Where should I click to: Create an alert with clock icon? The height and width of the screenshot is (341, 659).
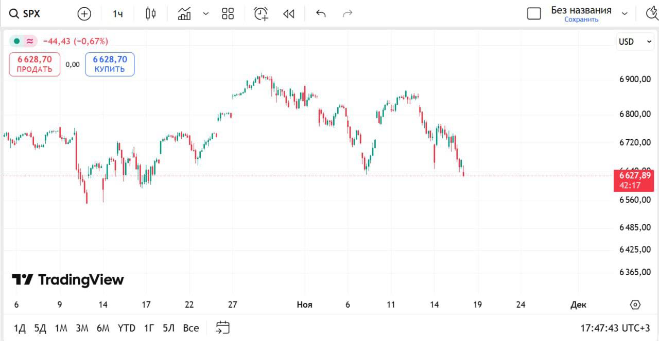[x=261, y=14]
